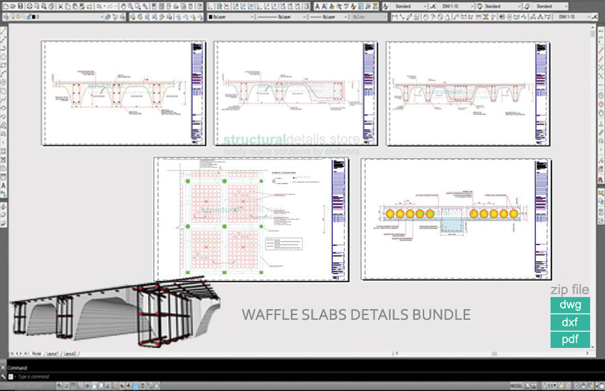
Task: Open the Layer Properties Manager icon
Action: [5, 16]
